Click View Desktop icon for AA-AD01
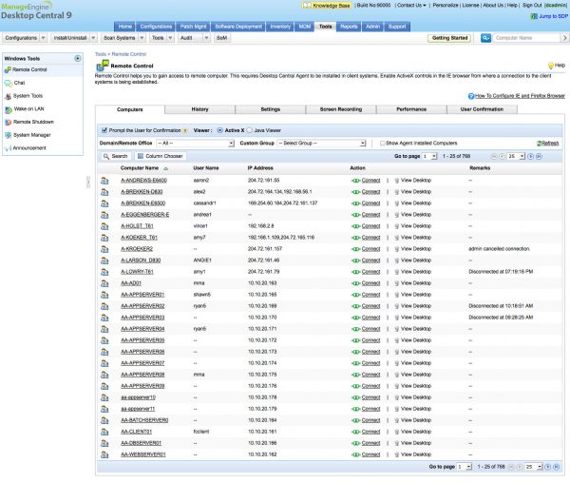The image size is (570, 483). (396, 282)
